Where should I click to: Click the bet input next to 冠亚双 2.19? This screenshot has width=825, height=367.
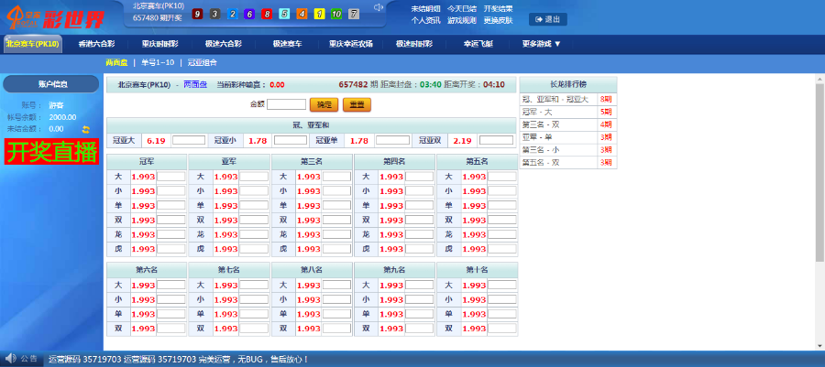click(x=496, y=140)
